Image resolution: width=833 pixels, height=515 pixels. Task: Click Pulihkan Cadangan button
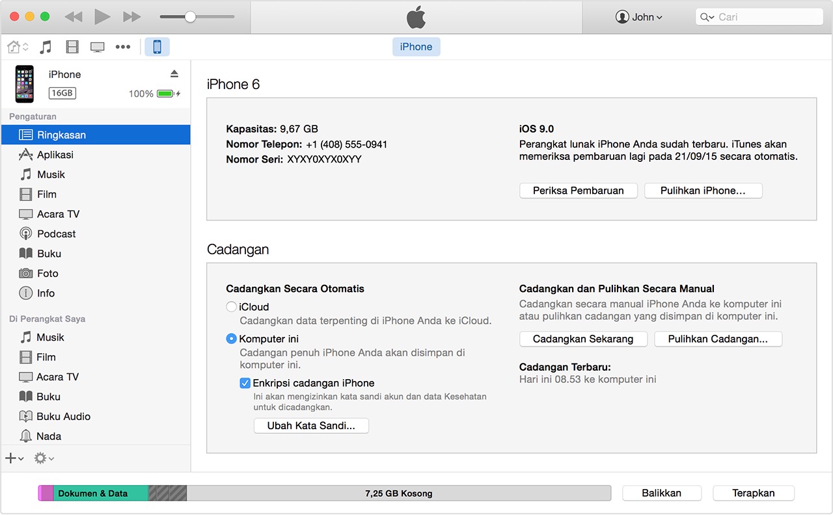(718, 339)
